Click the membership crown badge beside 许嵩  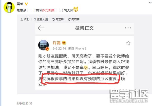click(64, 43)
